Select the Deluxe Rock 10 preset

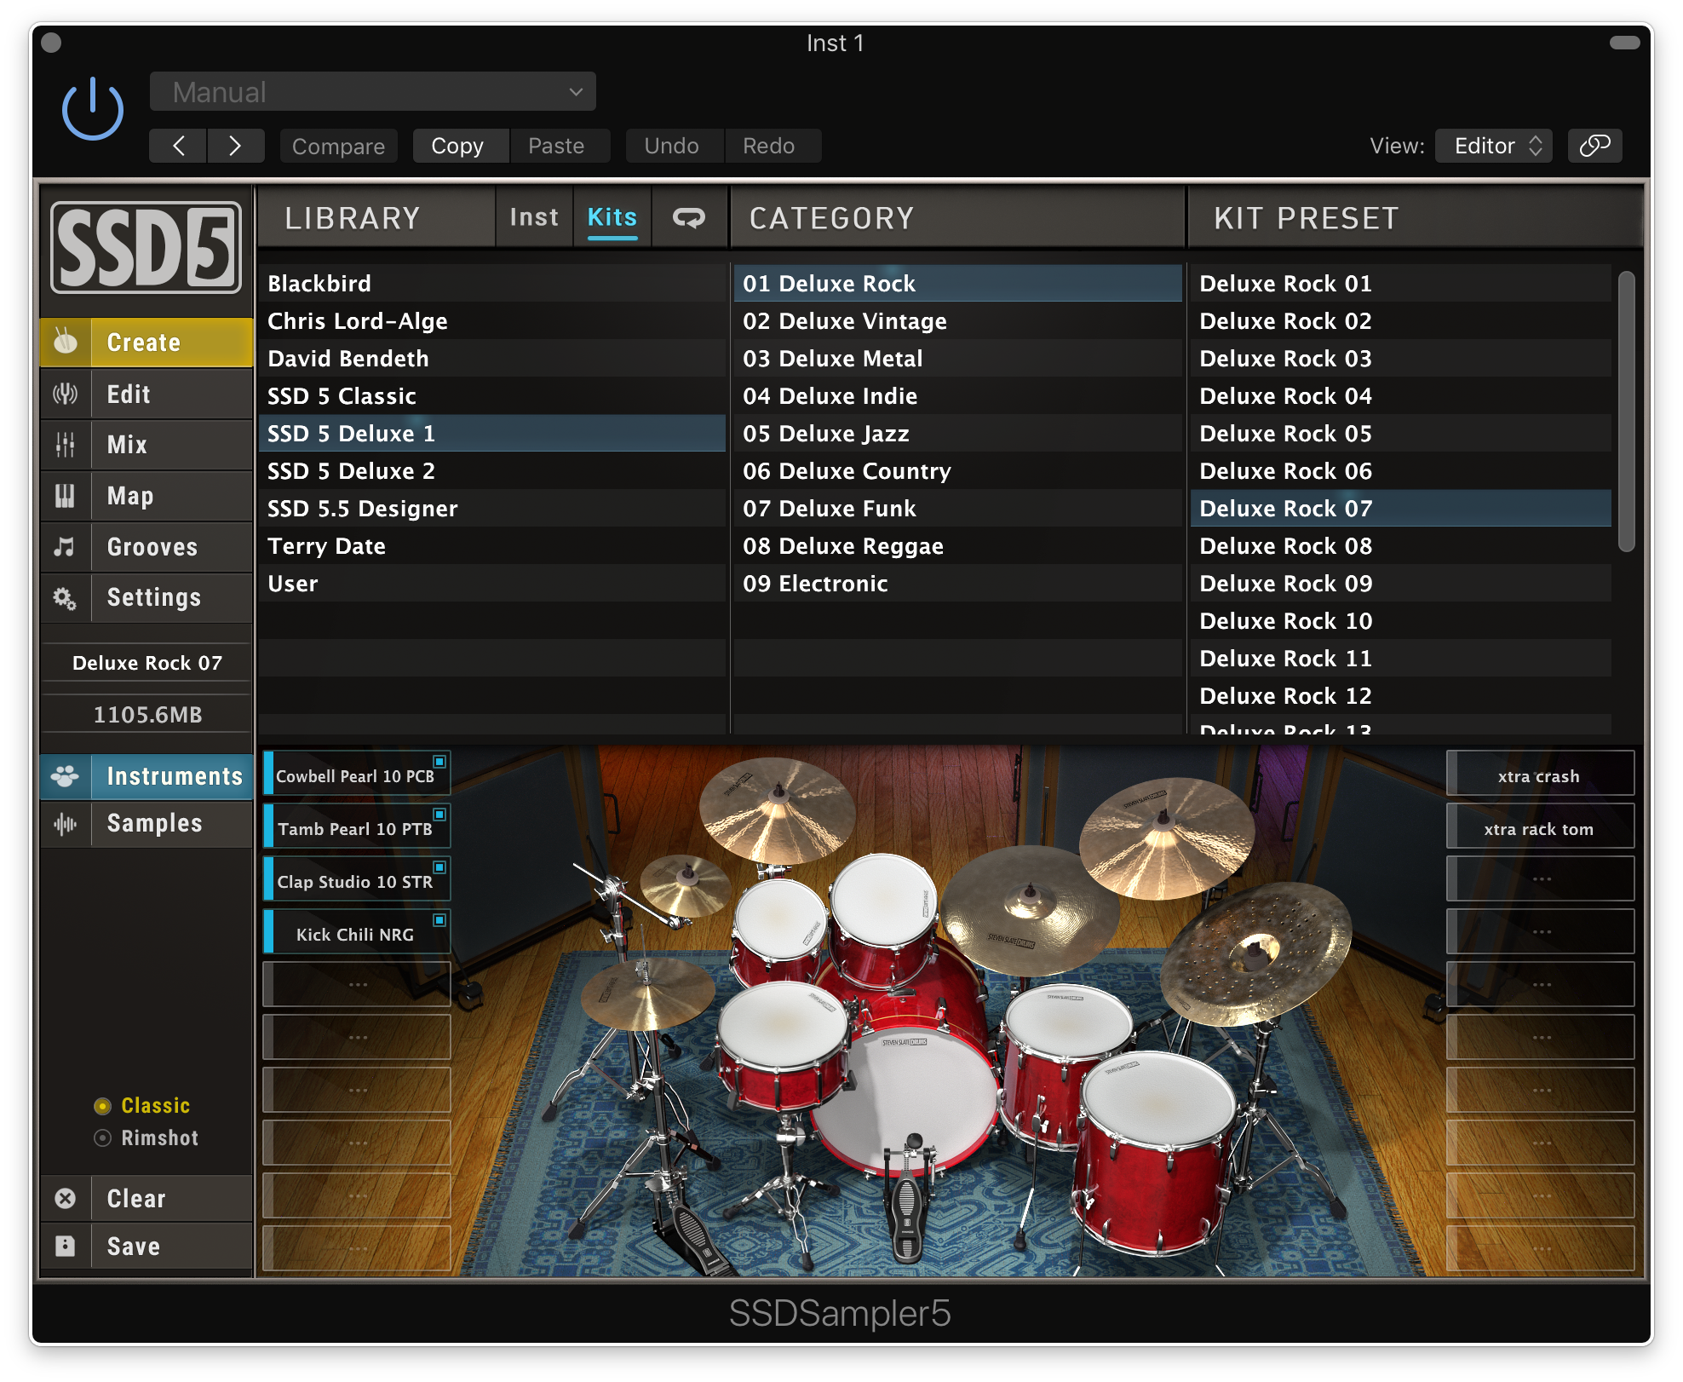pyautogui.click(x=1401, y=621)
